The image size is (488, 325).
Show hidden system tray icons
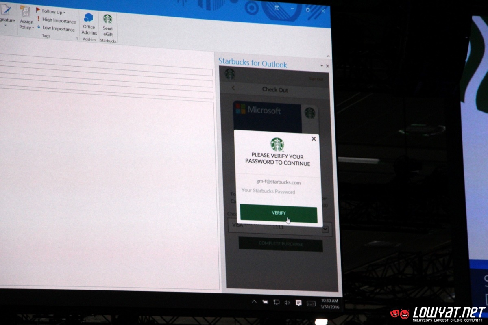coord(254,301)
